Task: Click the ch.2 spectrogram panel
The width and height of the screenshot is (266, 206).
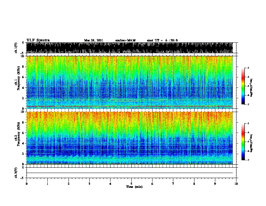Action: (129, 138)
